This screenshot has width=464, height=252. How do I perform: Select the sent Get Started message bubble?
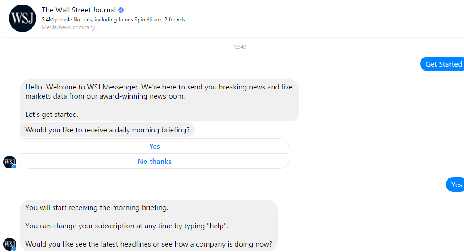click(x=442, y=64)
